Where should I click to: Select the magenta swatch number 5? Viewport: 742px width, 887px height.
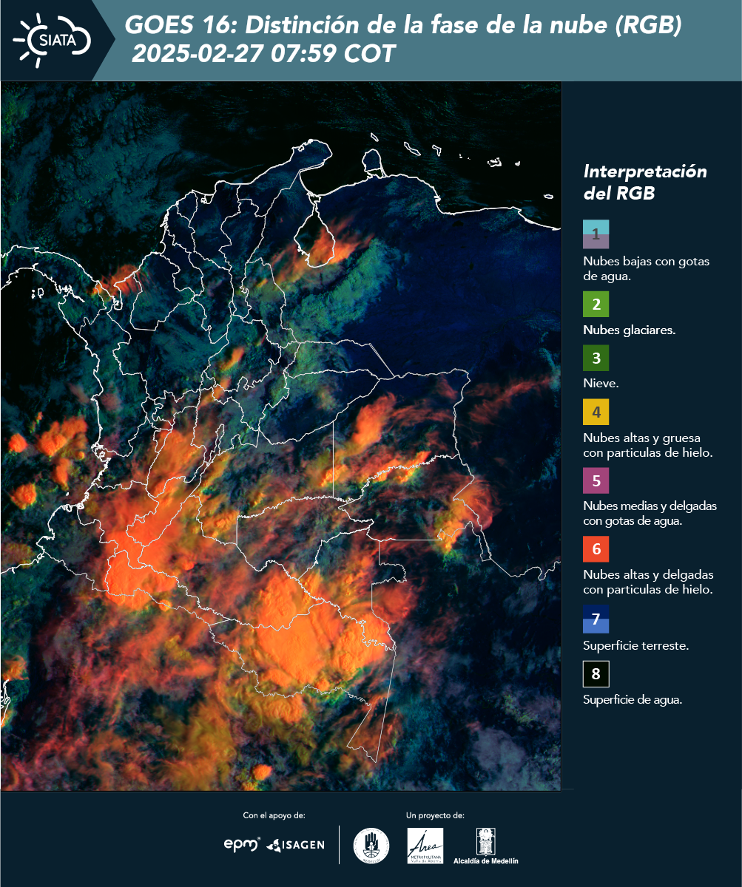tap(596, 480)
